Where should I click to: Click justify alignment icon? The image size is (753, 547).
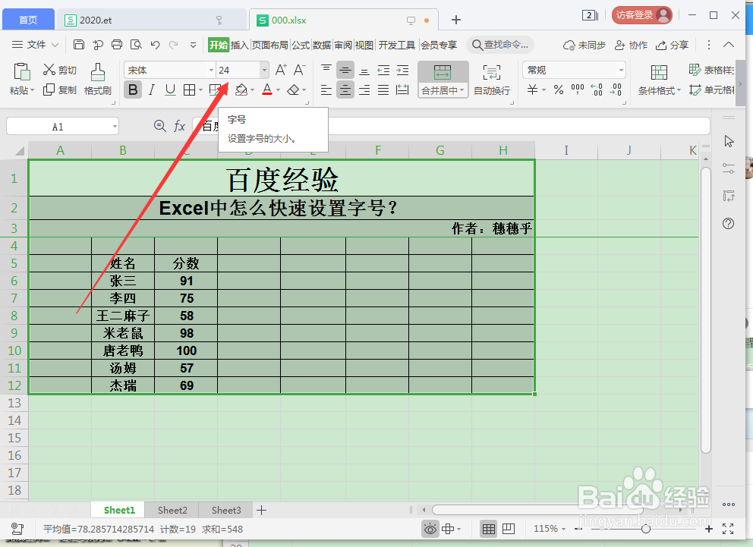383,90
